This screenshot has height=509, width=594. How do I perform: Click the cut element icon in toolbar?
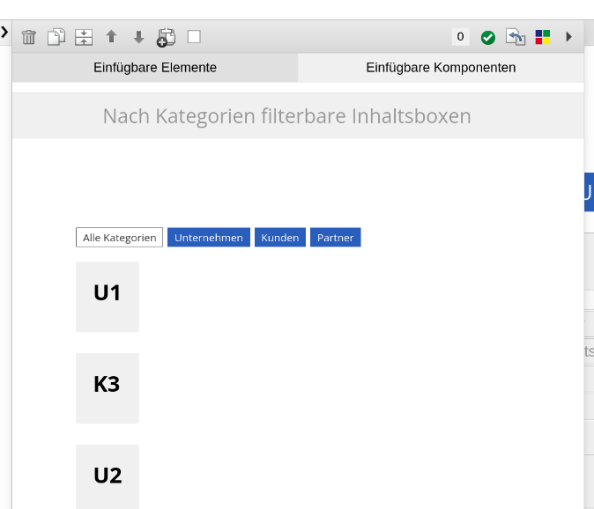pyautogui.click(x=84, y=37)
